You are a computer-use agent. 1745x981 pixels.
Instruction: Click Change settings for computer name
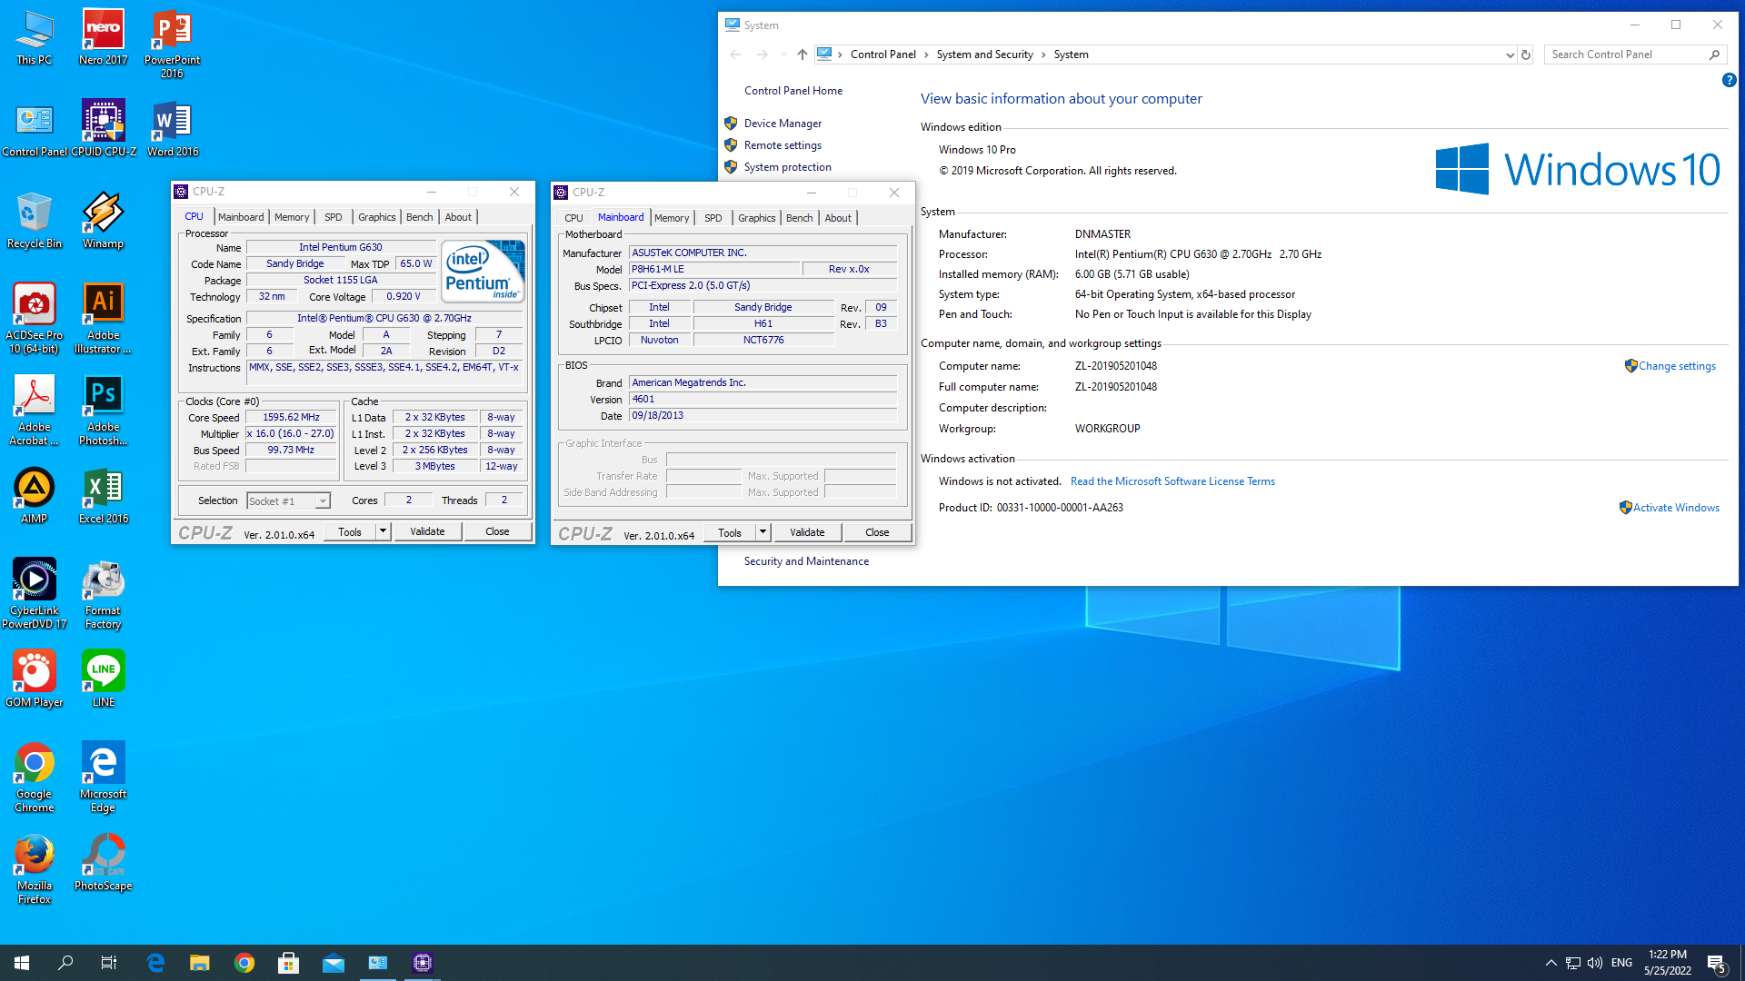pyautogui.click(x=1677, y=366)
